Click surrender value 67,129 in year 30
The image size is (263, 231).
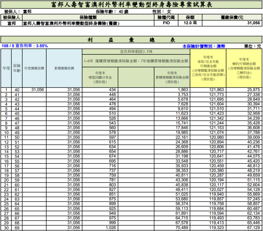point(253,228)
